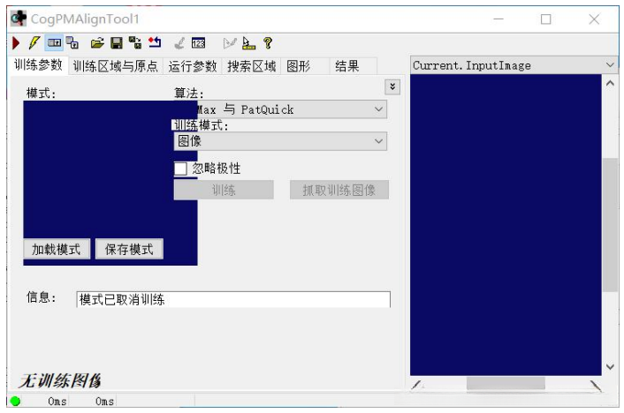Open the 算法 PatMax 与 PatQuick dropdown
Viewport: 624px width, 413px height.
click(280, 109)
